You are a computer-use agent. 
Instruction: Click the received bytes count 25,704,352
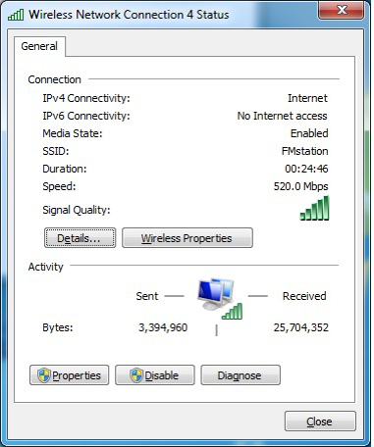click(x=301, y=327)
